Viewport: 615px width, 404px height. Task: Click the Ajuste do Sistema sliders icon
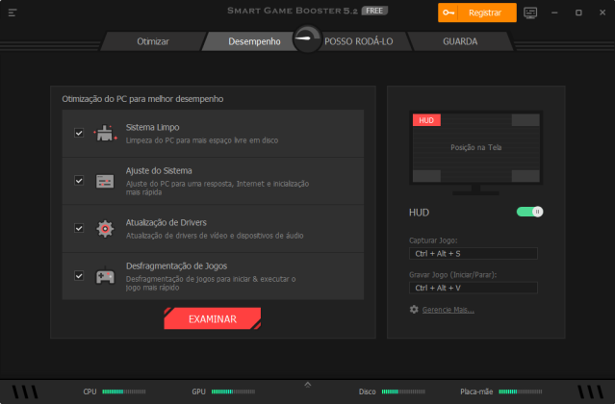pyautogui.click(x=105, y=181)
